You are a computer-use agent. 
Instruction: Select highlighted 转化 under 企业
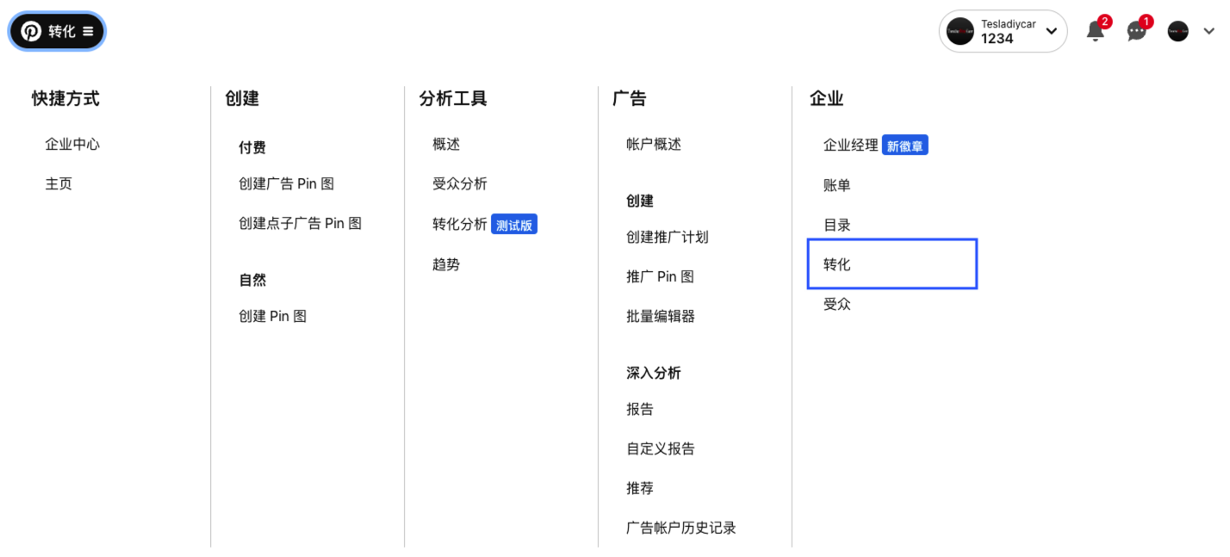[x=837, y=264]
